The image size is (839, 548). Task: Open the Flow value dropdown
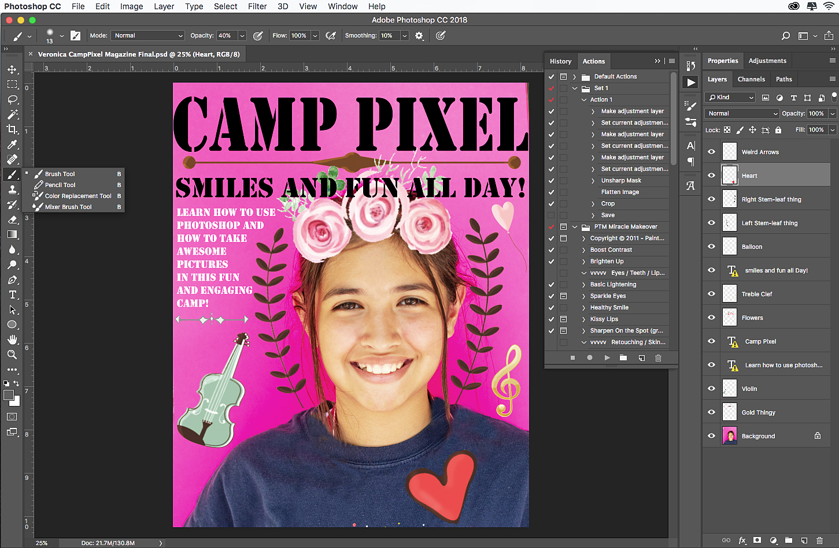pyautogui.click(x=315, y=36)
